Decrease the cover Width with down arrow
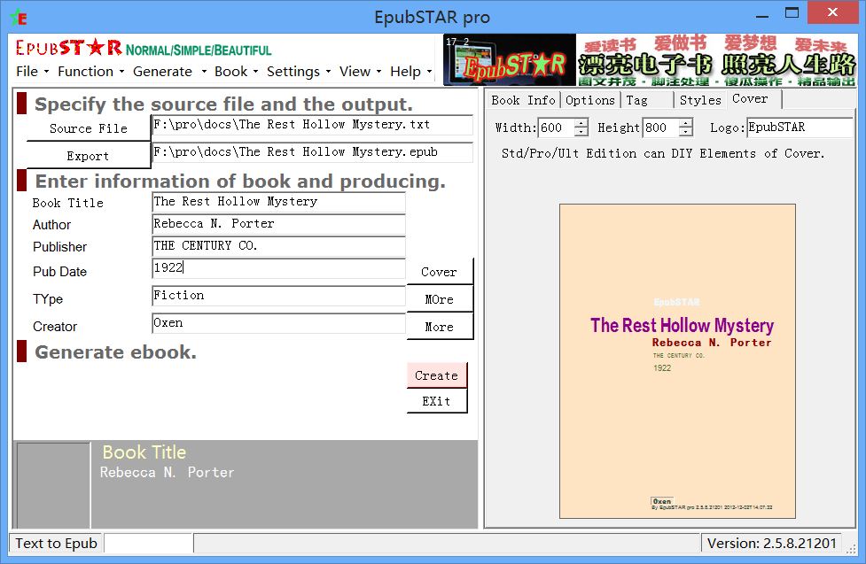This screenshot has width=866, height=564. pos(581,132)
